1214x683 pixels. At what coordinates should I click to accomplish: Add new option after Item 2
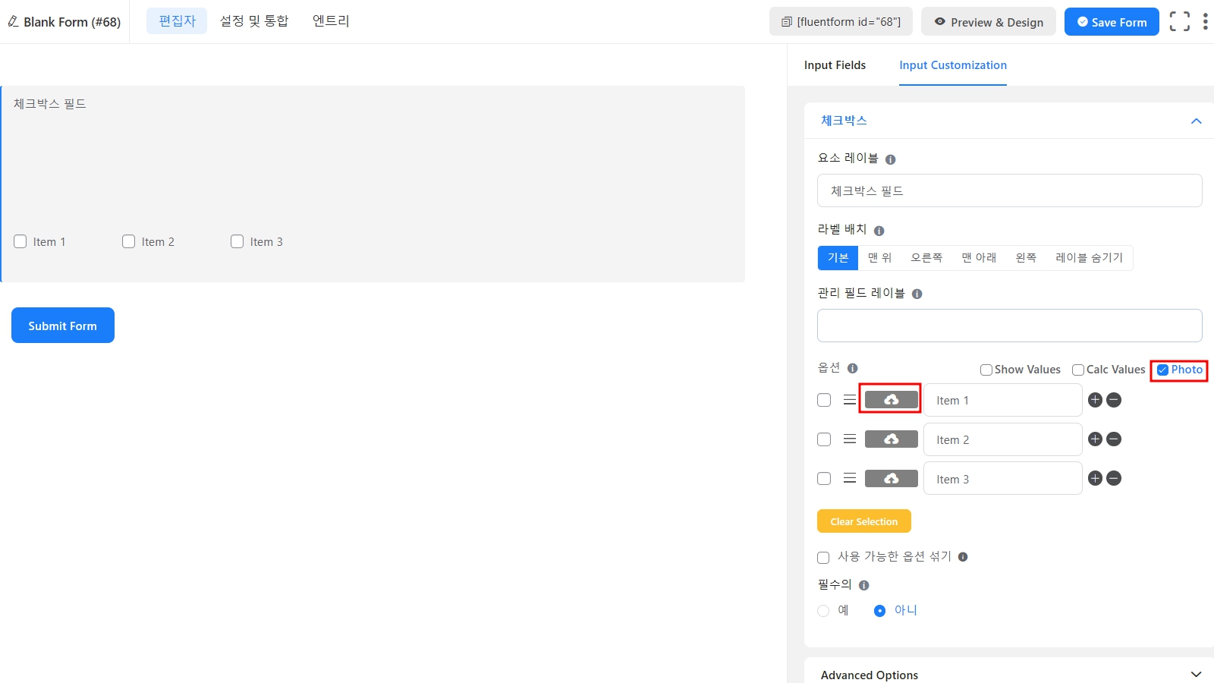(1095, 439)
